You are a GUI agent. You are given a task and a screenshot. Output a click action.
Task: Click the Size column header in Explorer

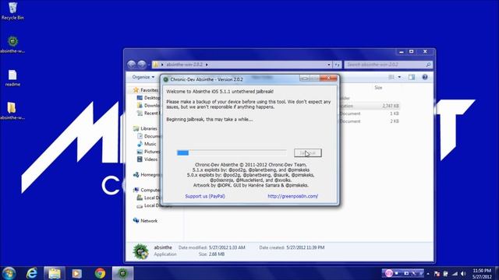pyautogui.click(x=378, y=88)
